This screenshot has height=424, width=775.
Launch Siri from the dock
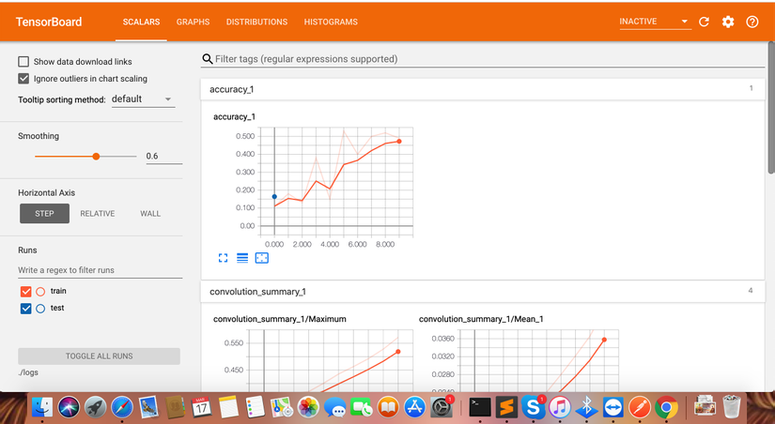point(69,408)
